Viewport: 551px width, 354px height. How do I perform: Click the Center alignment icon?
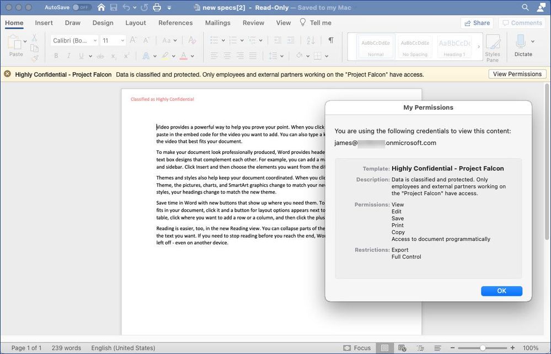pos(227,56)
